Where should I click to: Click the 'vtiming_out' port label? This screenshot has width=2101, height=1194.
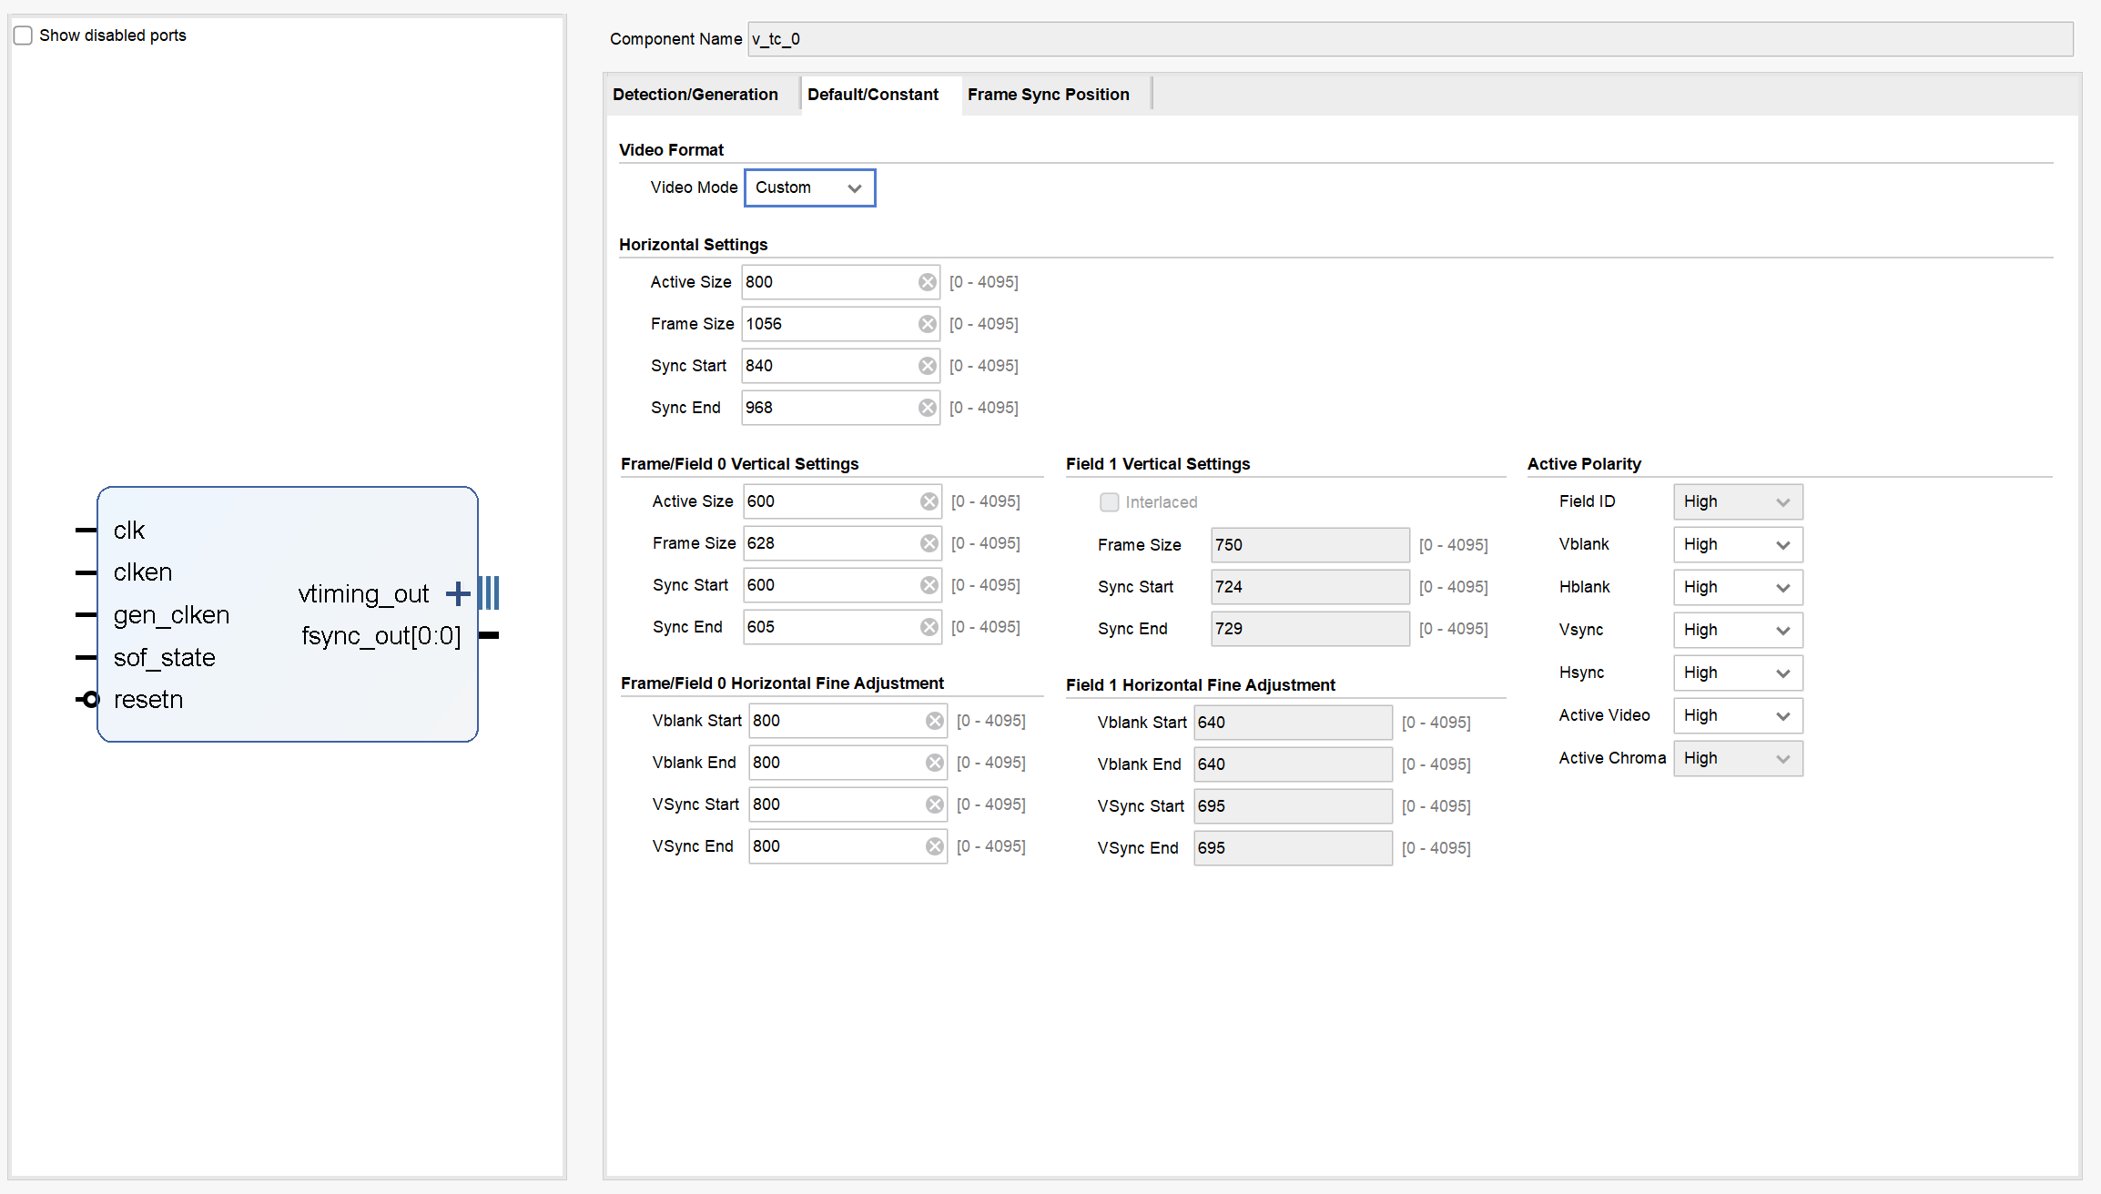363,594
